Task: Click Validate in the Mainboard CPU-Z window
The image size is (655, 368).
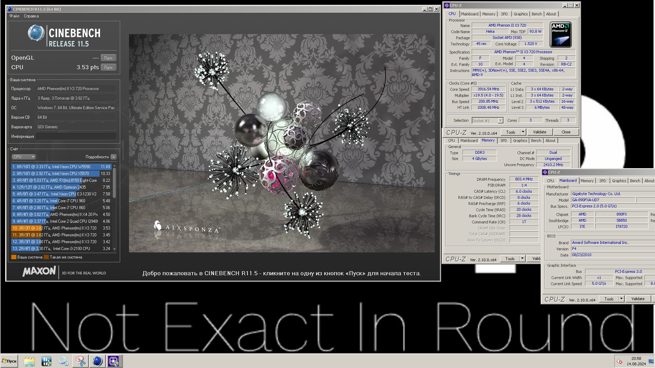Action: tap(638, 299)
